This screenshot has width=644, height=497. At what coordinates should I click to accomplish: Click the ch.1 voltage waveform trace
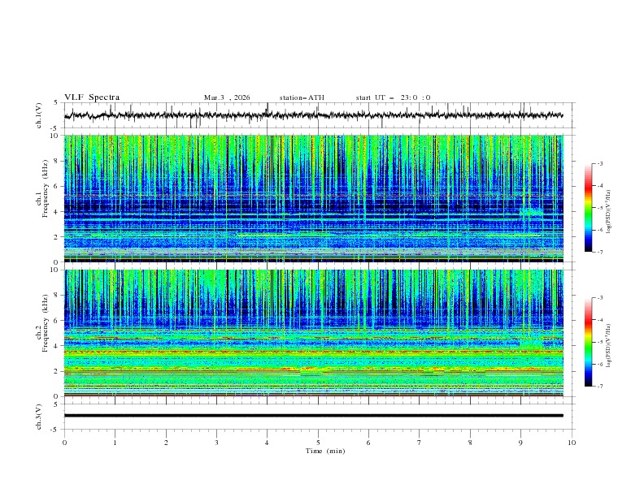tap(313, 115)
